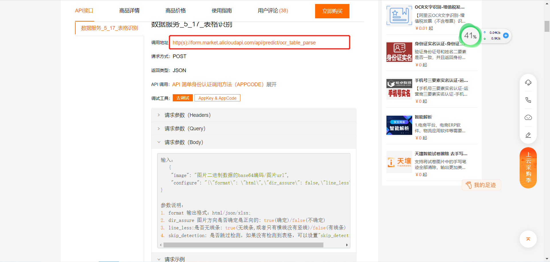Open 手机号三要素实名认证 product title
The width and height of the screenshot is (550, 262).
[441, 80]
